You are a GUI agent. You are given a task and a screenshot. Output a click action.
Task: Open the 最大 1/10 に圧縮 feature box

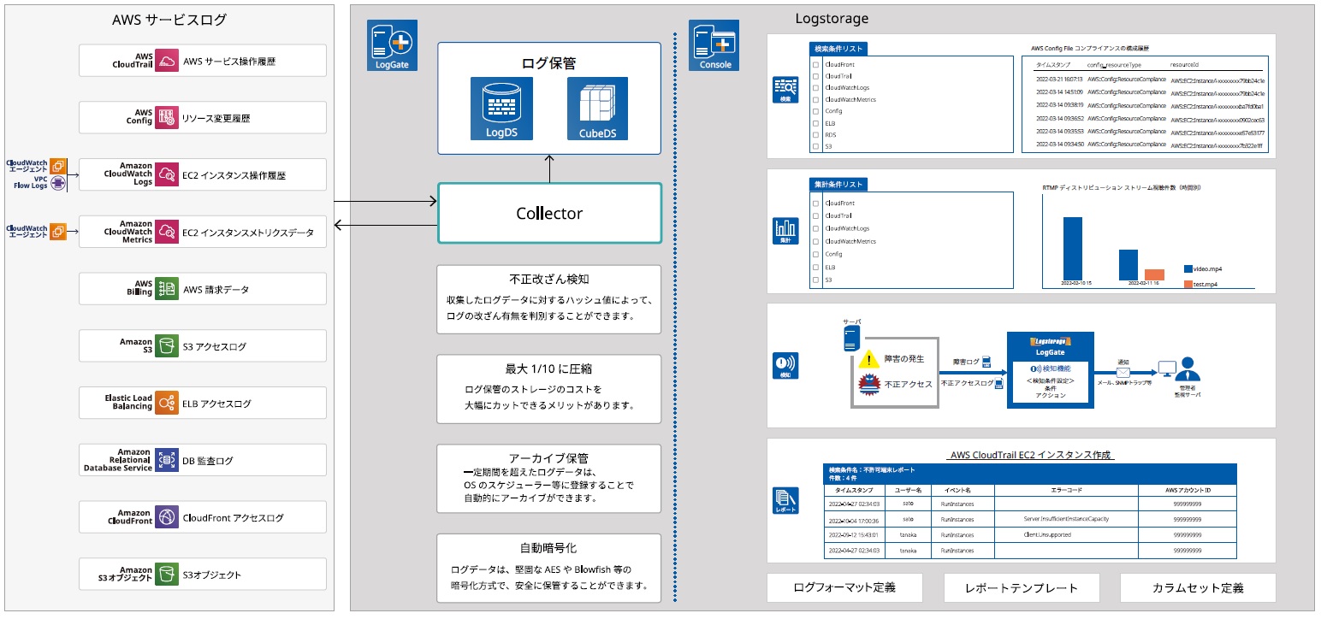[x=549, y=389]
